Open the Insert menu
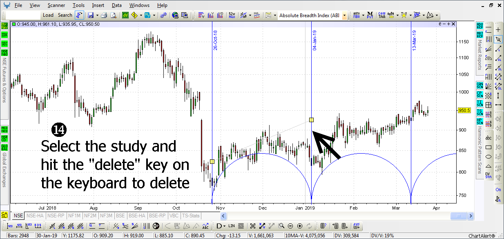The width and height of the screenshot is (504, 239). click(98, 5)
